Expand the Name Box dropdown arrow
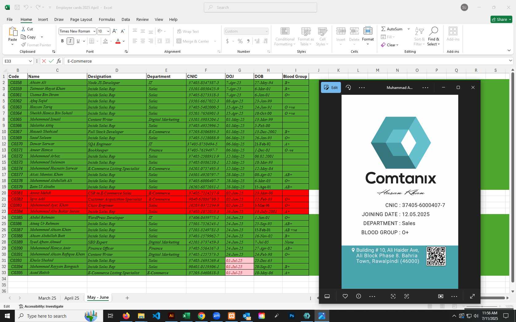 tap(30, 61)
